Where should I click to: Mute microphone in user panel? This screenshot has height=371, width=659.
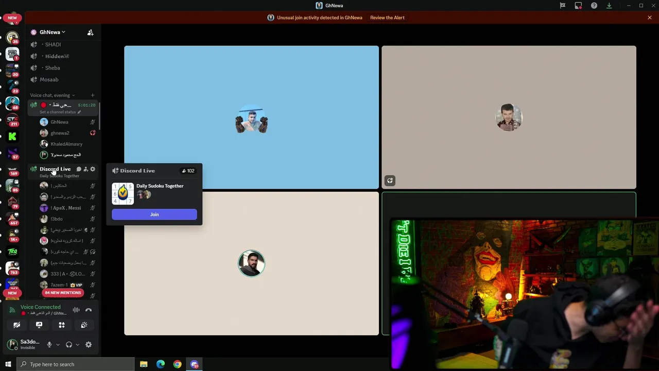(49, 345)
